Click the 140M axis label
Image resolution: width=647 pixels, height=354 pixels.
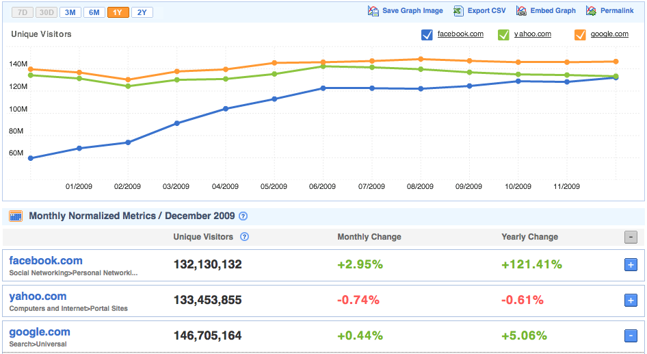click(18, 64)
